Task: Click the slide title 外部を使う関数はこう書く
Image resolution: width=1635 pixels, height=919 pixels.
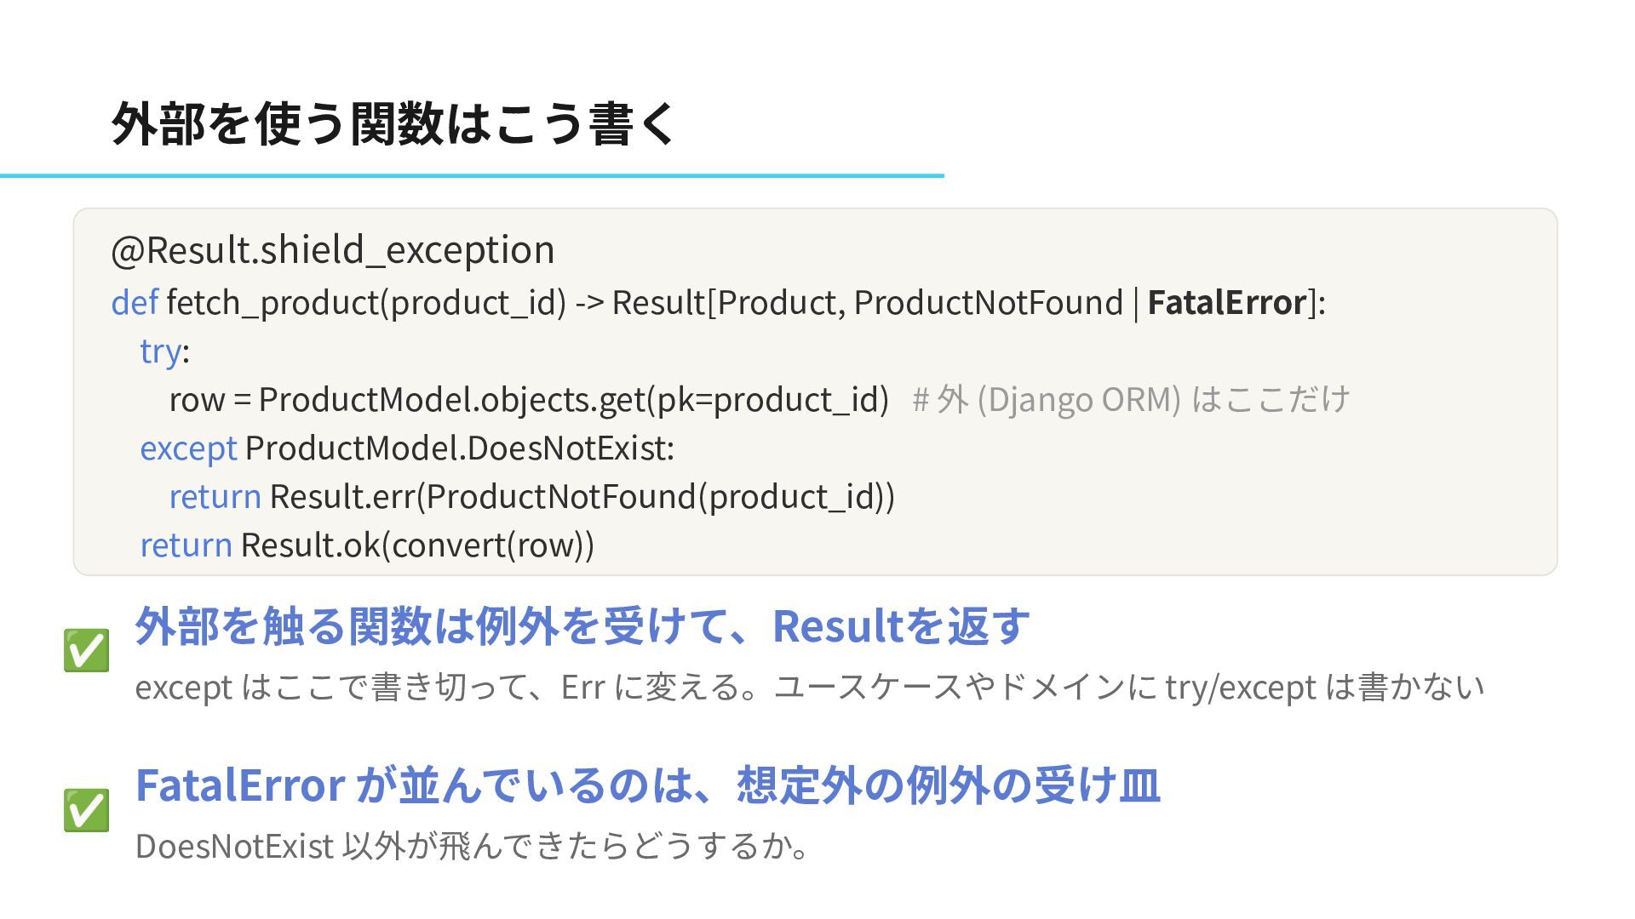Action: (394, 123)
